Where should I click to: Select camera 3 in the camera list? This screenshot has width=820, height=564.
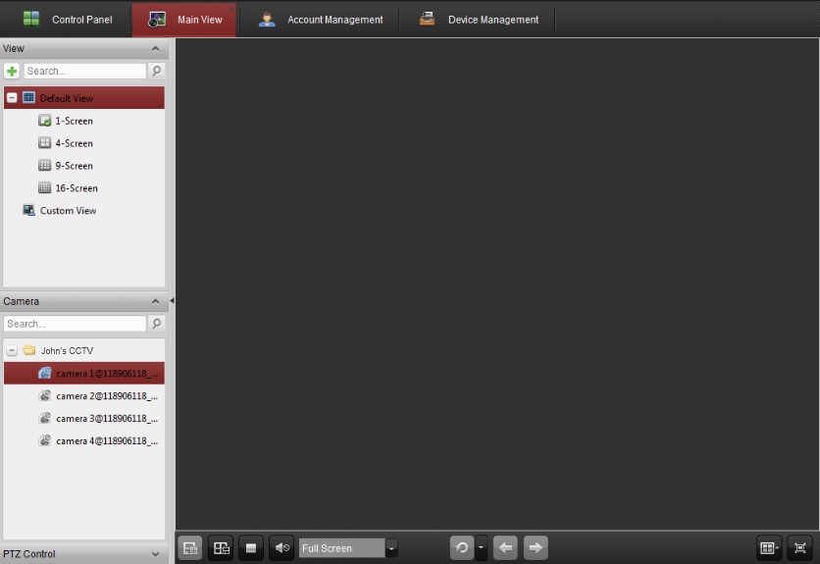pos(106,419)
